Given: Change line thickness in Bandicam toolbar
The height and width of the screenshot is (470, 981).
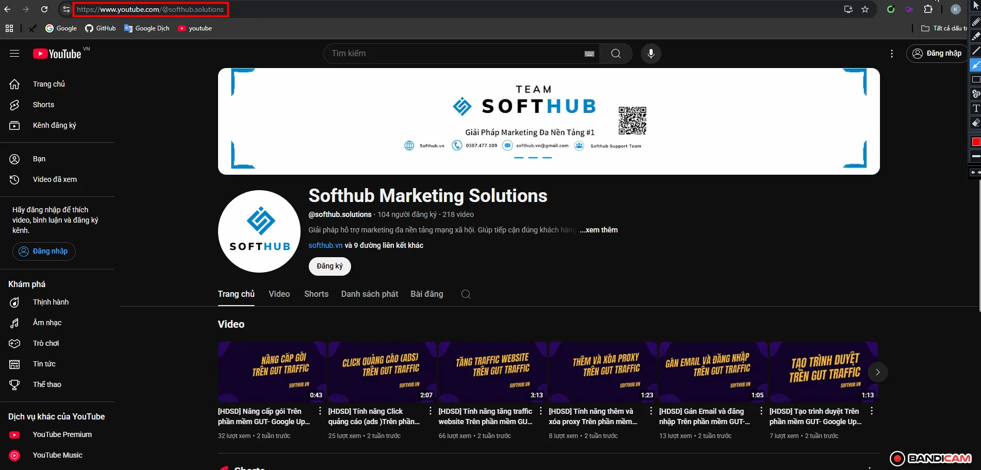Looking at the screenshot, I should coord(976,156).
